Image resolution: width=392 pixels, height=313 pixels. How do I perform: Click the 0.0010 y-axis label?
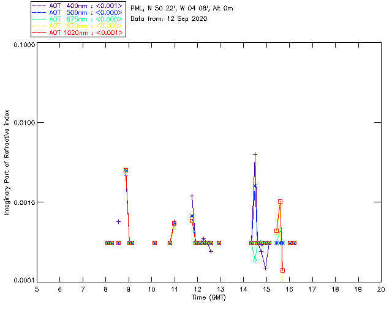(24, 202)
